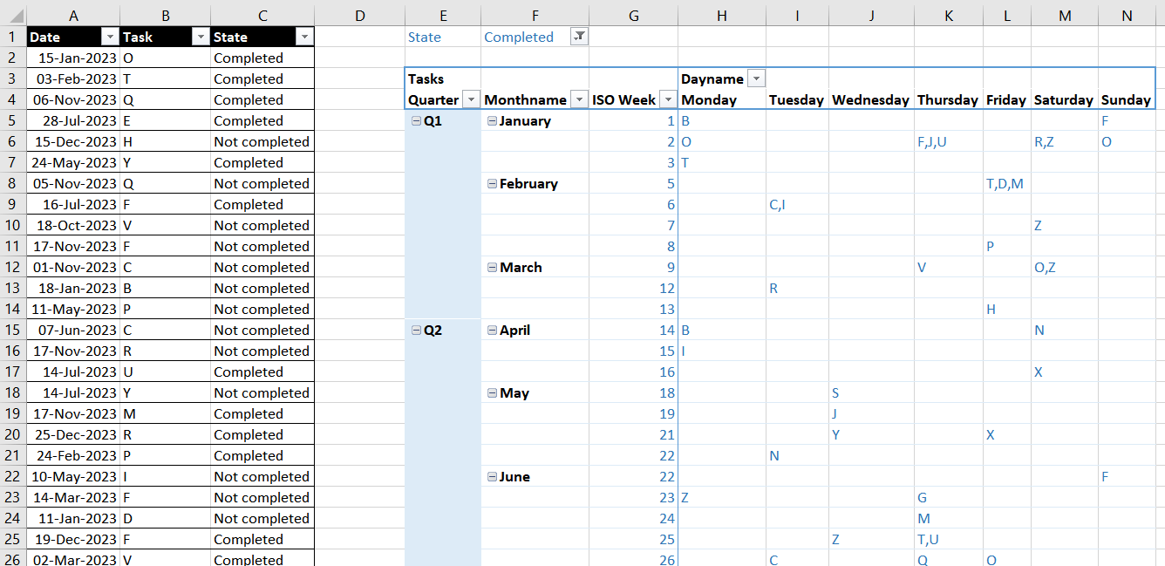Select the date cell 03-Feb-2023
1165x566 pixels.
tap(73, 78)
